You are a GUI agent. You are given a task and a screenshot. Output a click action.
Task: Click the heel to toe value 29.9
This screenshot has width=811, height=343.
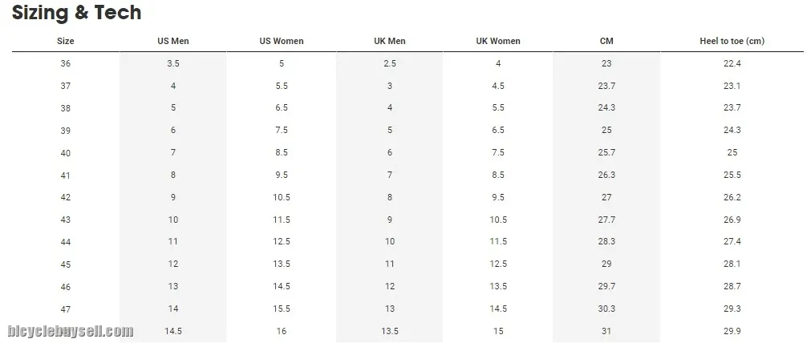click(x=732, y=331)
